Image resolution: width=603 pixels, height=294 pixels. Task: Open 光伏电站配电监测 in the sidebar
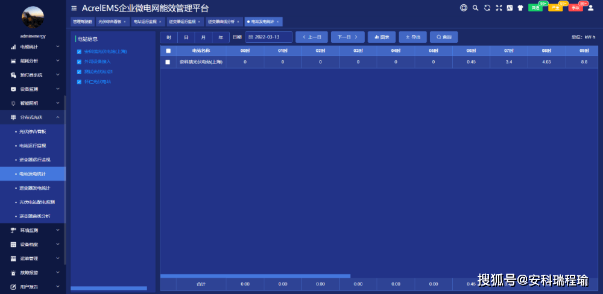(x=33, y=202)
